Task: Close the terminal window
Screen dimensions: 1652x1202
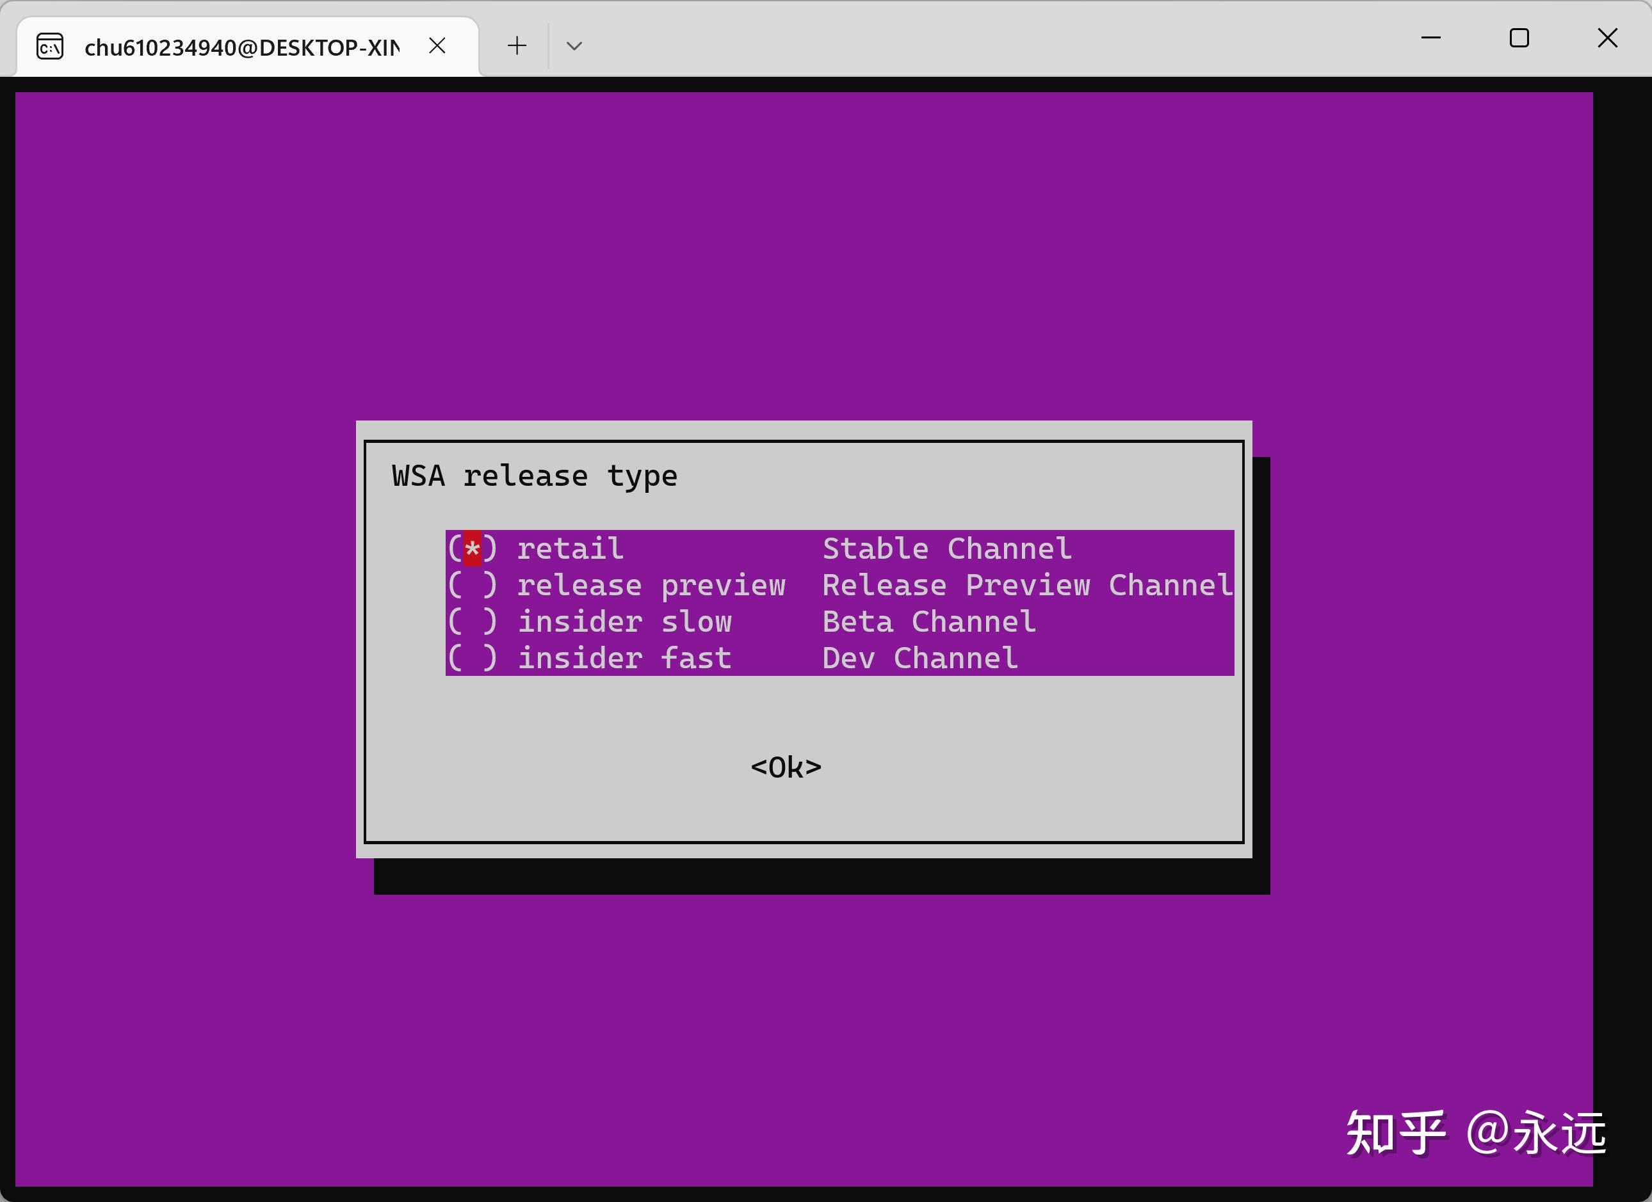Action: (x=1607, y=38)
